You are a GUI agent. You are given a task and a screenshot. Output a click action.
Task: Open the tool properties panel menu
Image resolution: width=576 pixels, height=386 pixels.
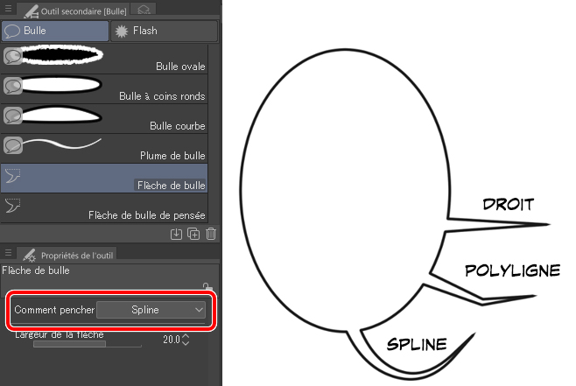[x=7, y=253]
